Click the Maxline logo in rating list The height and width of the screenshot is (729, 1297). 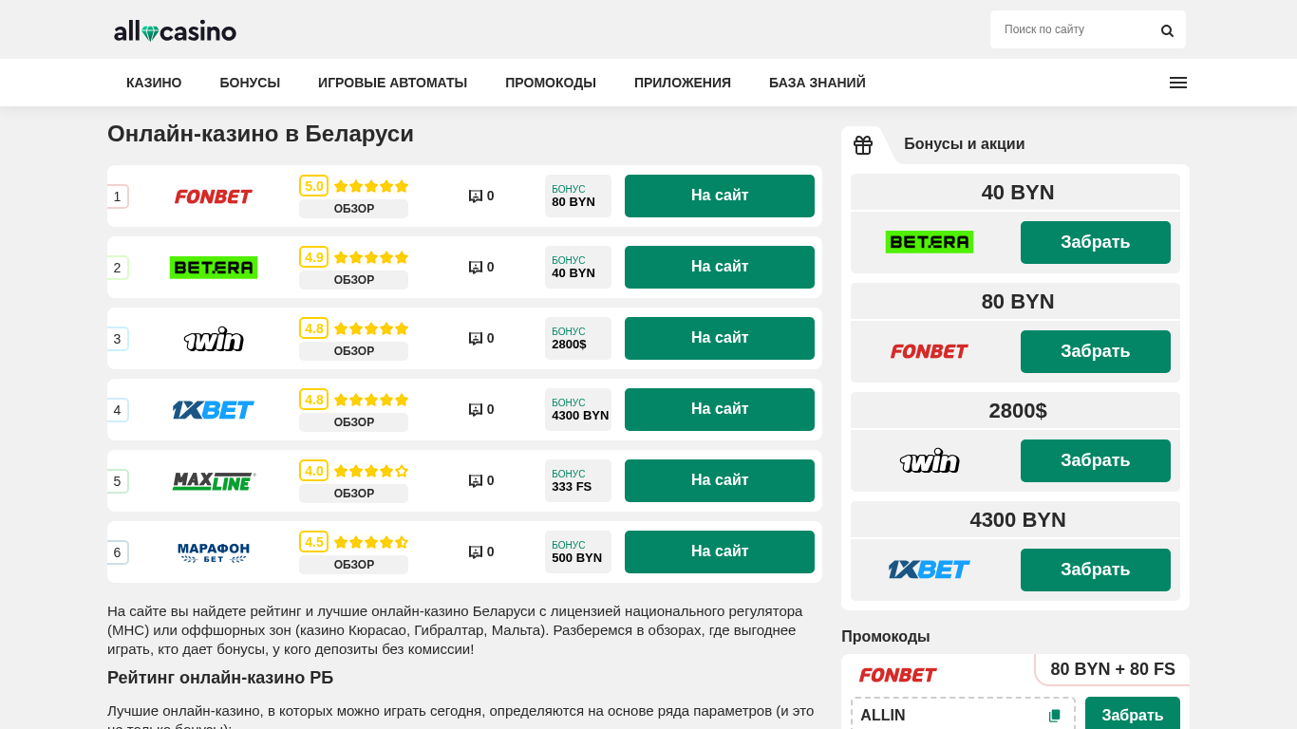[x=214, y=481]
